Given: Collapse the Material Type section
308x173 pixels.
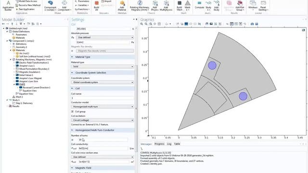Looking at the screenshot, I should (72, 57).
